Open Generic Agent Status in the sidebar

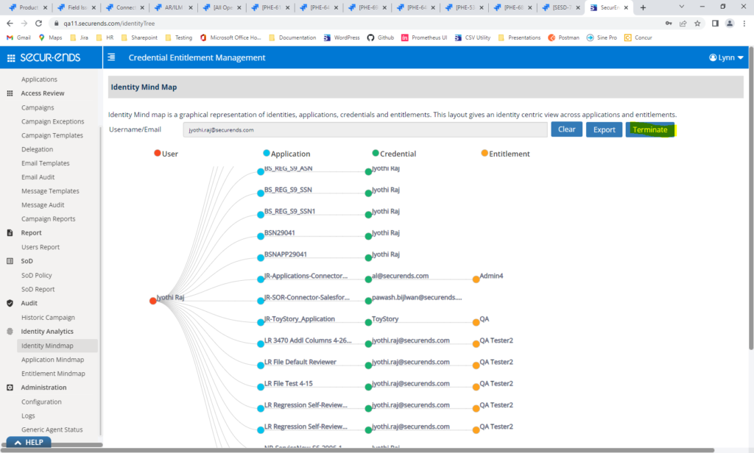click(x=52, y=430)
